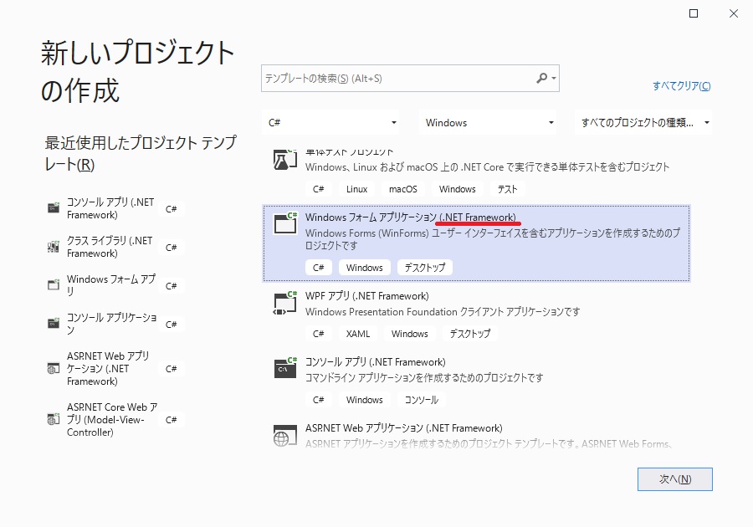The image size is (753, 527).
Task: Select recent console app (.NET Framework) icon
Action: pos(54,208)
